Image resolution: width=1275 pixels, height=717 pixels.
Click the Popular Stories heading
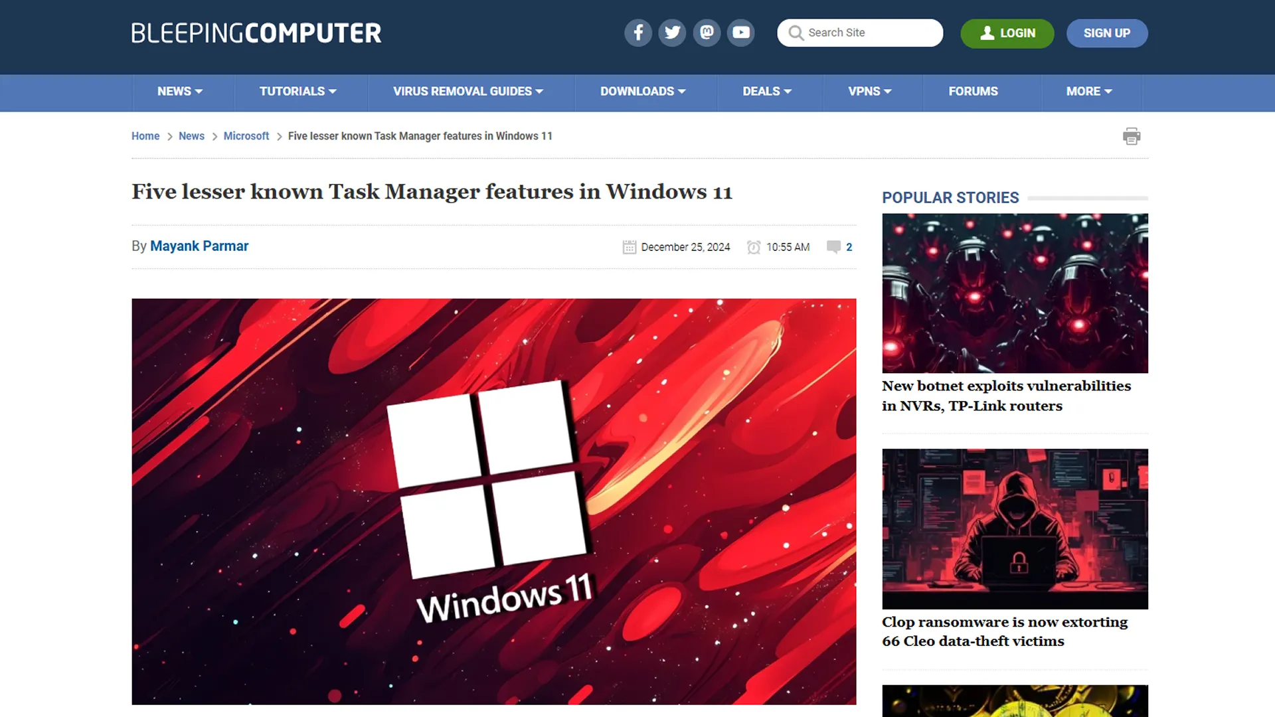tap(950, 198)
